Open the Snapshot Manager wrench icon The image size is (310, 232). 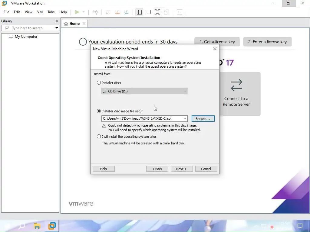coord(126,12)
